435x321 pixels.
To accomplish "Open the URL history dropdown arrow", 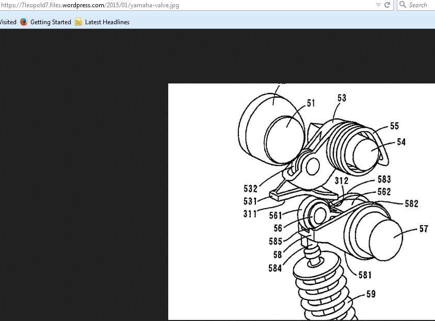I will click(x=378, y=5).
